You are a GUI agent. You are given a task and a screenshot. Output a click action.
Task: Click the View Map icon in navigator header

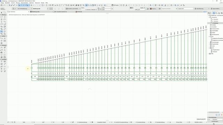click(x=216, y=13)
